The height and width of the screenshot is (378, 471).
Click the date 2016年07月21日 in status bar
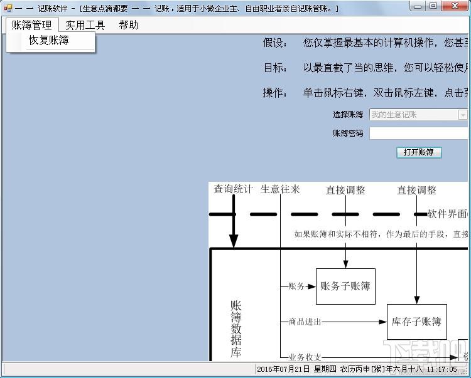(x=283, y=369)
